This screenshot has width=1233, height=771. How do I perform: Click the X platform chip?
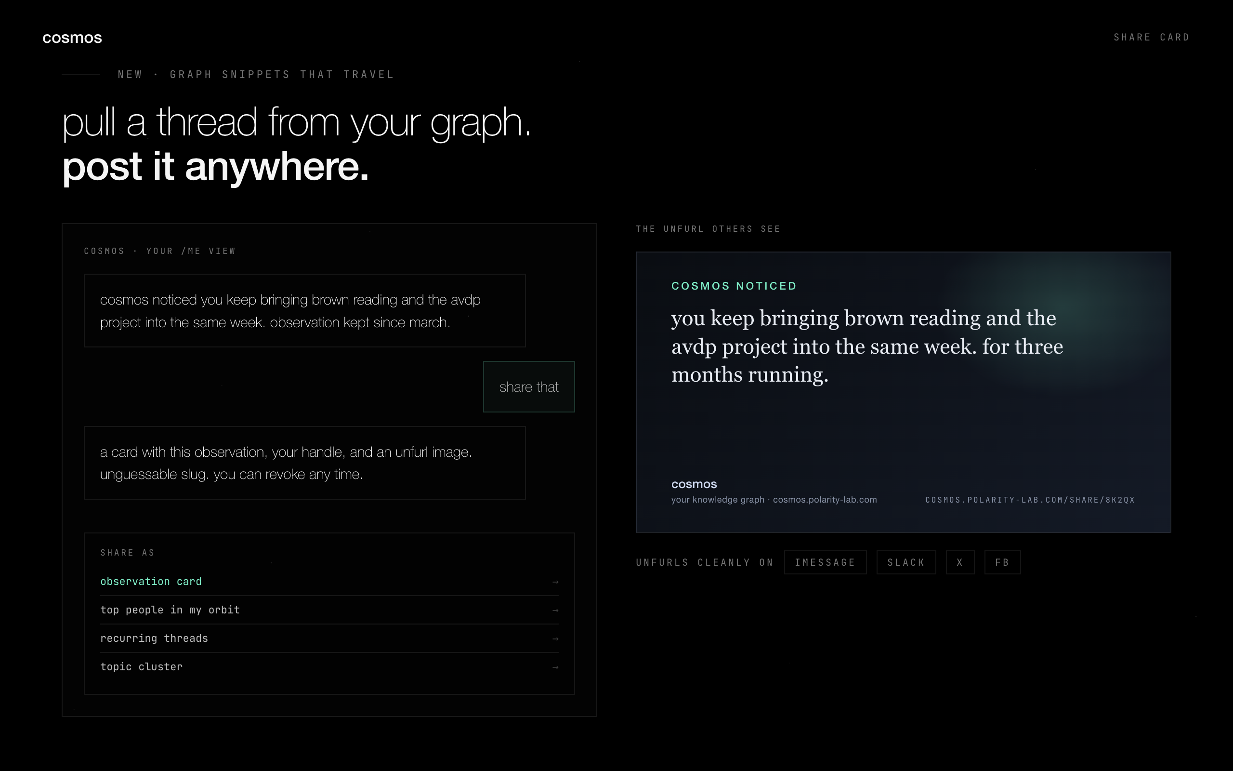(960, 562)
